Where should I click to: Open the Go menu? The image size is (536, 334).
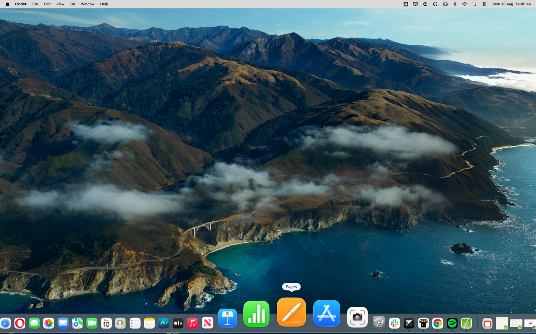[72, 4]
